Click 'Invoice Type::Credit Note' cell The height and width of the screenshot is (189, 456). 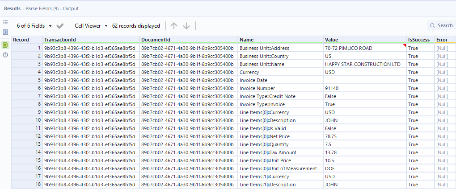click(x=281, y=96)
